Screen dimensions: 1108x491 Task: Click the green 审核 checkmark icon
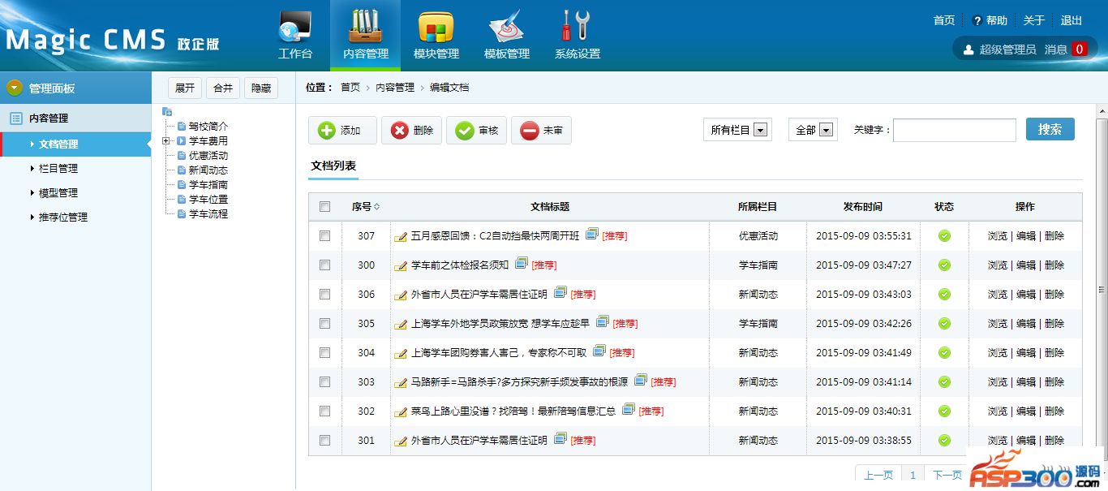[464, 131]
